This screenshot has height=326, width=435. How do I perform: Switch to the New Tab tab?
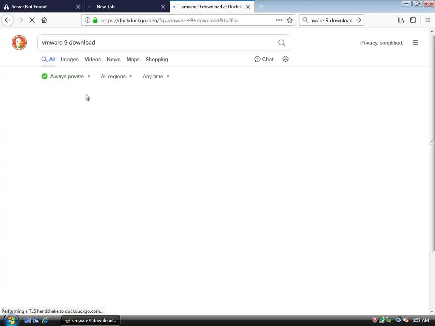pos(127,7)
